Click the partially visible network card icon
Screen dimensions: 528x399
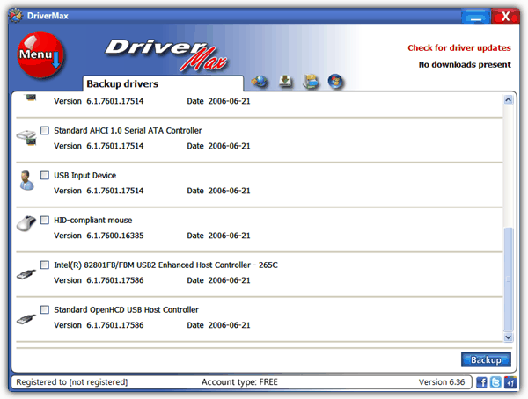point(31,98)
